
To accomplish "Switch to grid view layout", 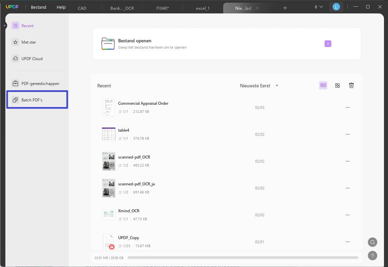I will pos(337,85).
